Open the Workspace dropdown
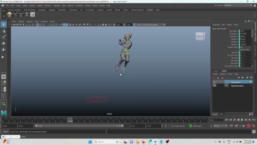Image resolution: width=257 pixels, height=145 pixels. pyautogui.click(x=238, y=5)
